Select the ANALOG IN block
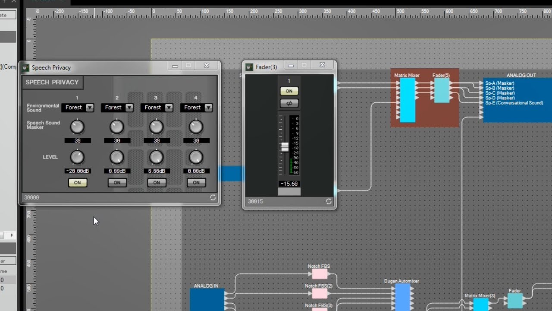Viewport: 552px width, 311px height. point(207,299)
